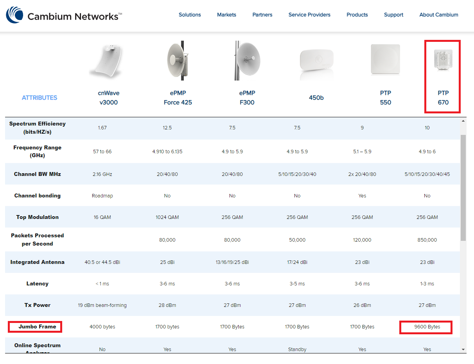Click the ATTRIBUTES column heading
Viewport: 474px width, 364px height.
[39, 98]
